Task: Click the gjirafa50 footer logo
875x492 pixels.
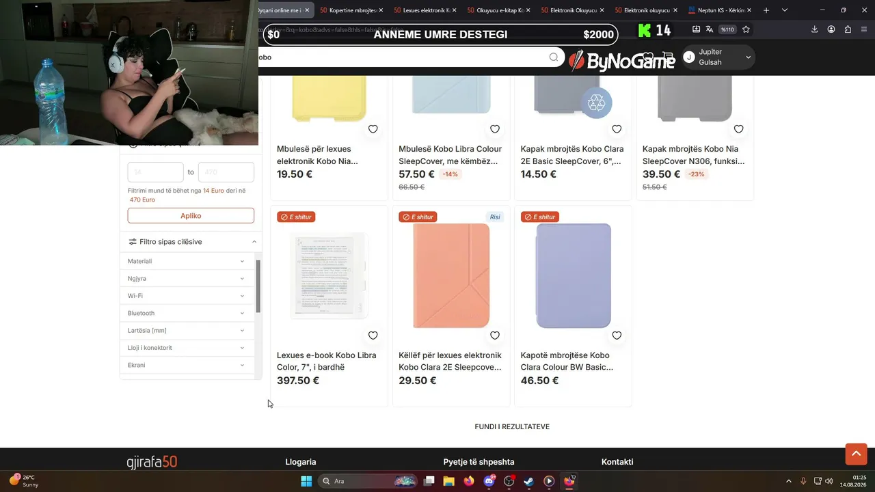Action: point(152,462)
